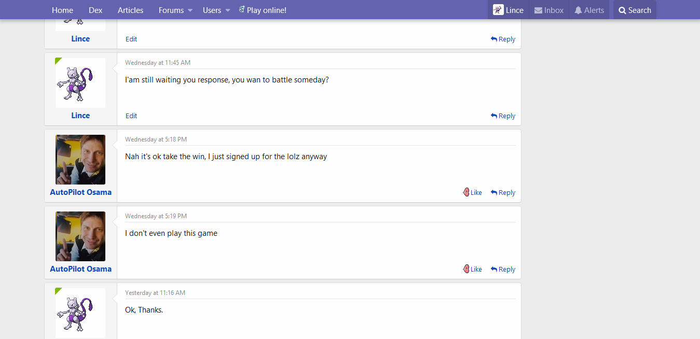
Task: Click the Like heart icon on the 5:19 PM post
Action: tap(466, 269)
